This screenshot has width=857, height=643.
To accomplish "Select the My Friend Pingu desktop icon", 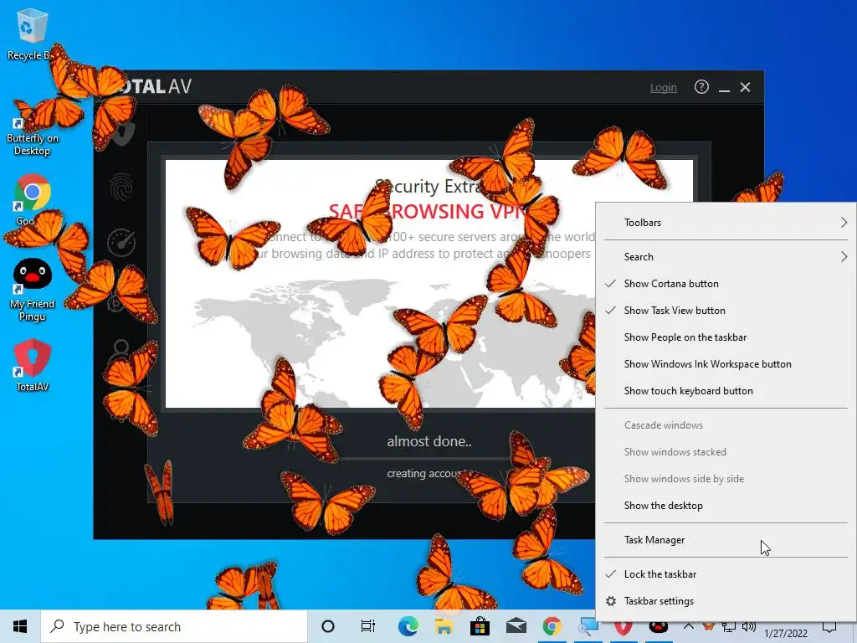I will [33, 290].
